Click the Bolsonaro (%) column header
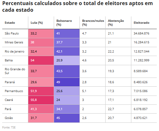 tap(64, 23)
